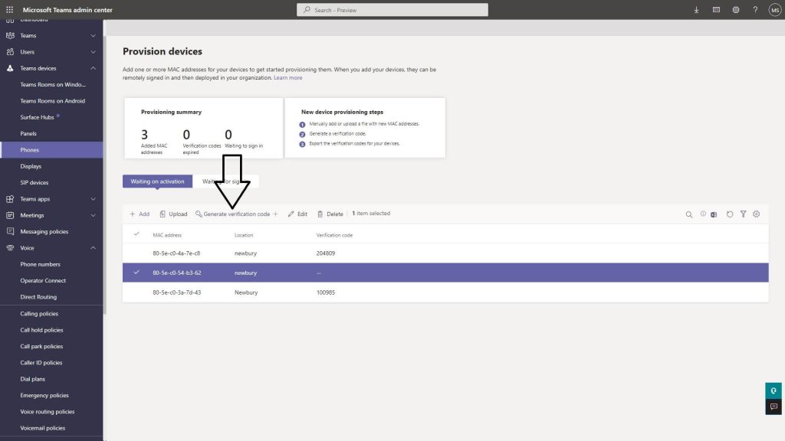785x441 pixels.
Task: Collapse the Teams devices section
Action: [94, 67]
